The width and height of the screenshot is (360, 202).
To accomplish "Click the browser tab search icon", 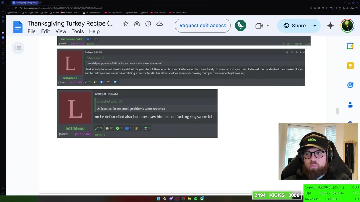I will pos(345,3).
